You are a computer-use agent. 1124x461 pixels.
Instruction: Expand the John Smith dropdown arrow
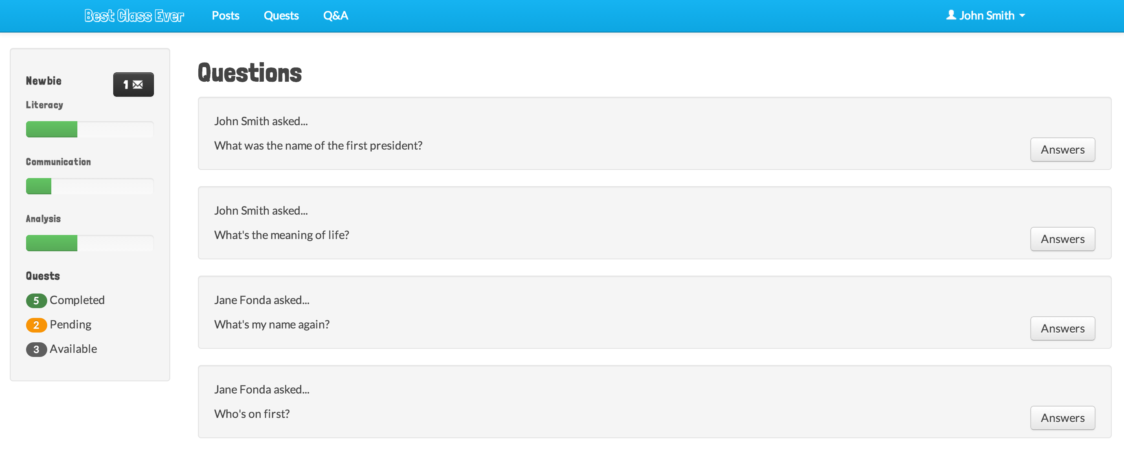[x=1022, y=16]
